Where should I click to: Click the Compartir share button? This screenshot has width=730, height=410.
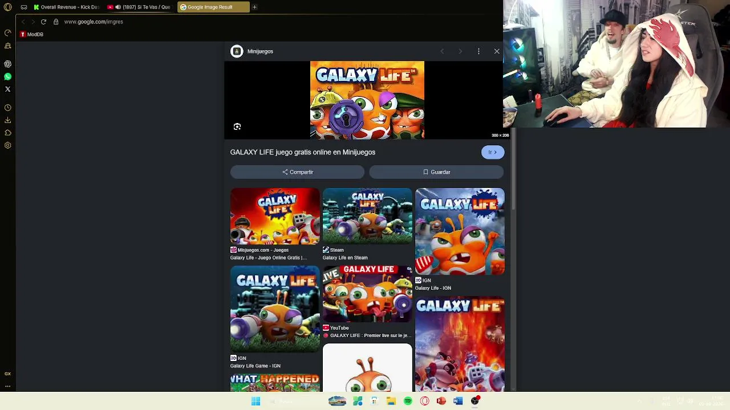(x=297, y=172)
